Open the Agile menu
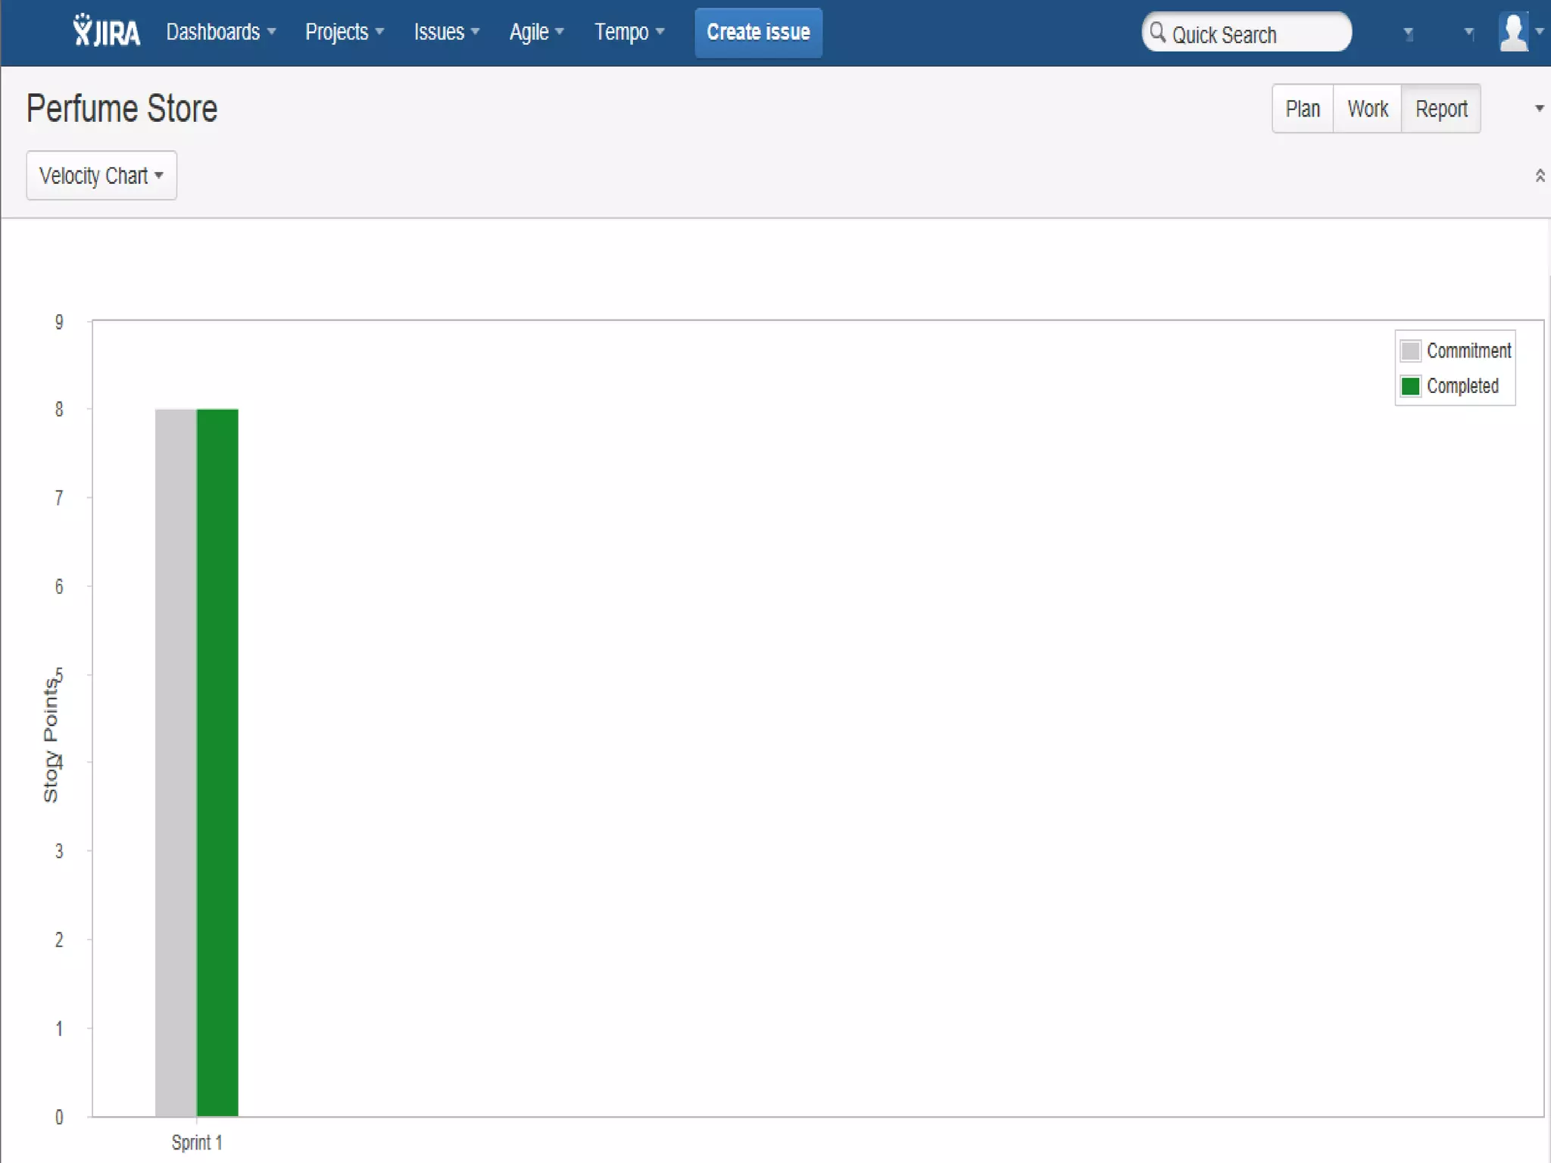This screenshot has width=1551, height=1163. pos(536,32)
